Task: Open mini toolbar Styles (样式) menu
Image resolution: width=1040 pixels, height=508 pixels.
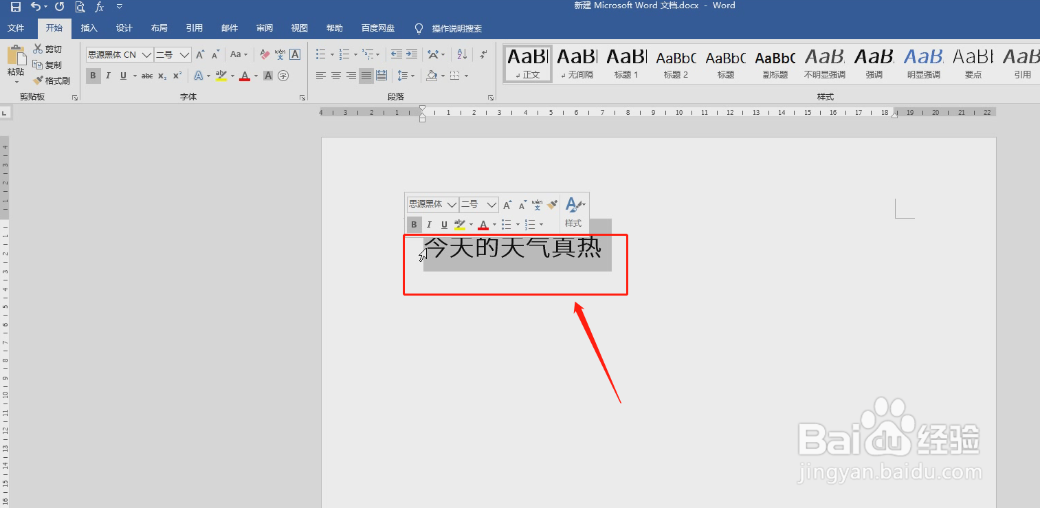Action: pos(574,212)
